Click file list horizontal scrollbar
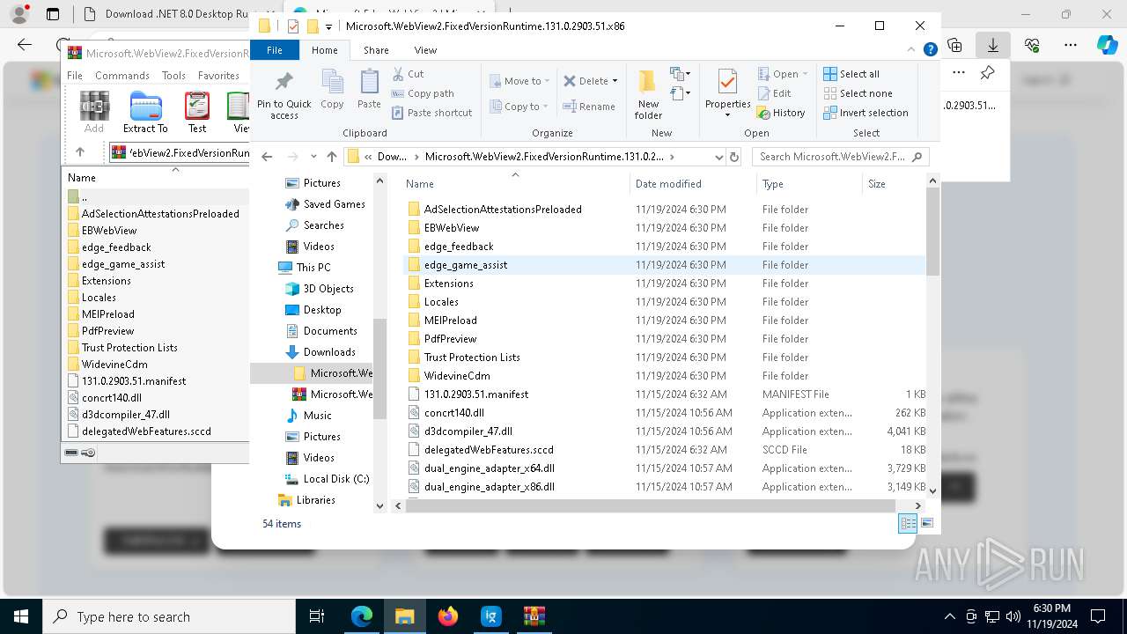Image resolution: width=1127 pixels, height=634 pixels. [651, 505]
